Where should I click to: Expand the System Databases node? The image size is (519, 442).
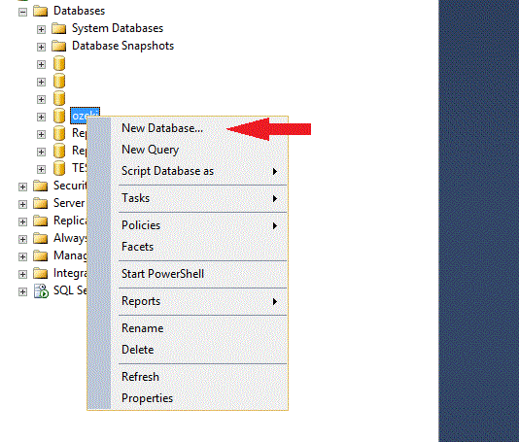pos(41,30)
